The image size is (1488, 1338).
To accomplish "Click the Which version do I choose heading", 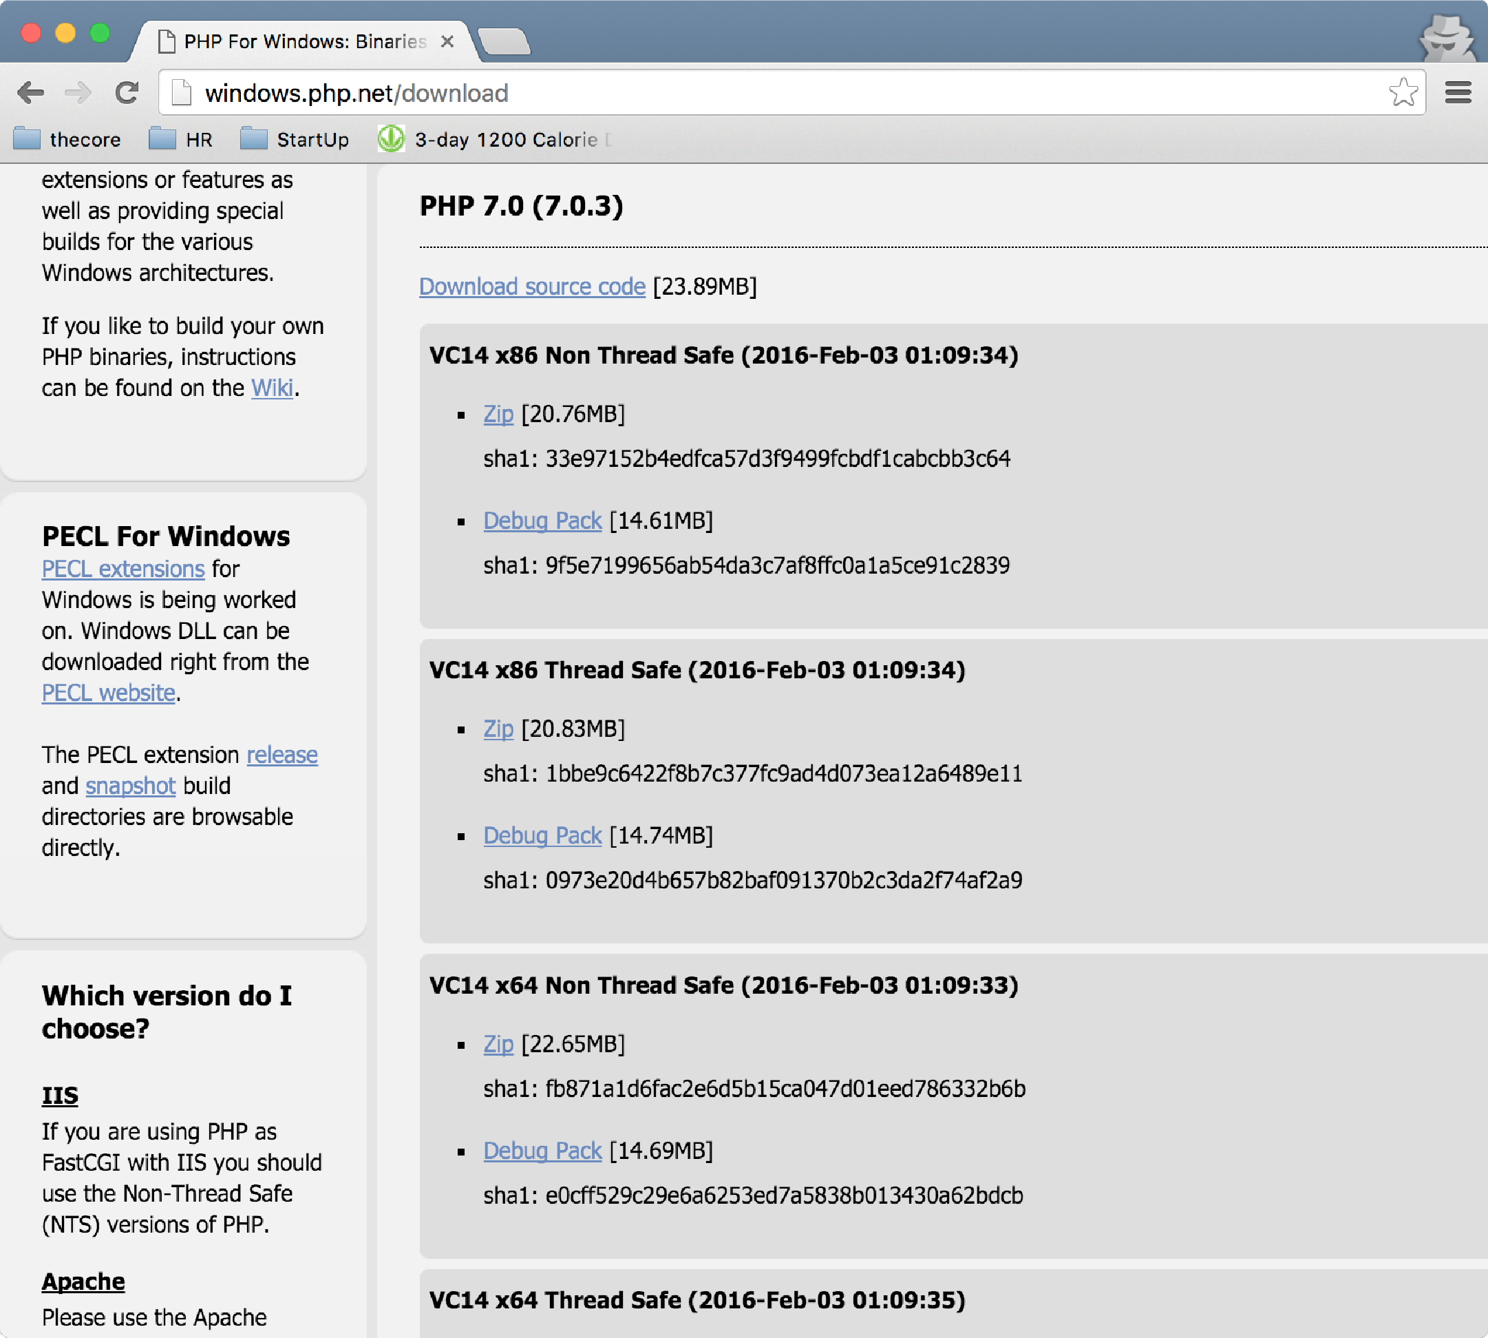I will click(x=167, y=1012).
